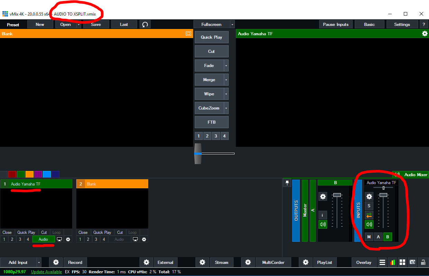Expand the Add Input dropdown arrow
The image size is (429, 276).
click(39, 262)
